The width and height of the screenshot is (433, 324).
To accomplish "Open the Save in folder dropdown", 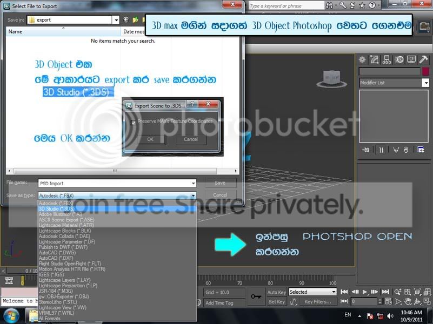I will tap(116, 20).
